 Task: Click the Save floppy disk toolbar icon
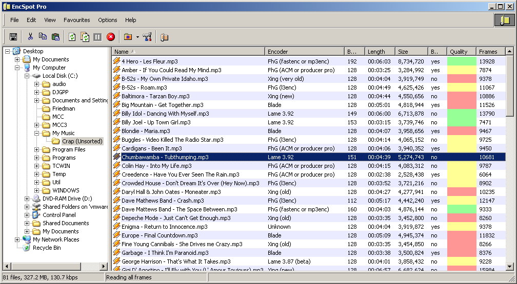(13, 37)
